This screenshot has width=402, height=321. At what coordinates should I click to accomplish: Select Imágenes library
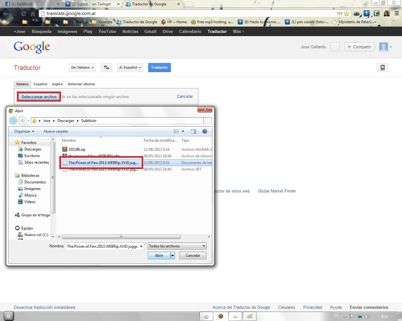(32, 189)
